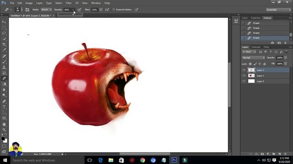Select the Quick Selection tool

[4, 39]
